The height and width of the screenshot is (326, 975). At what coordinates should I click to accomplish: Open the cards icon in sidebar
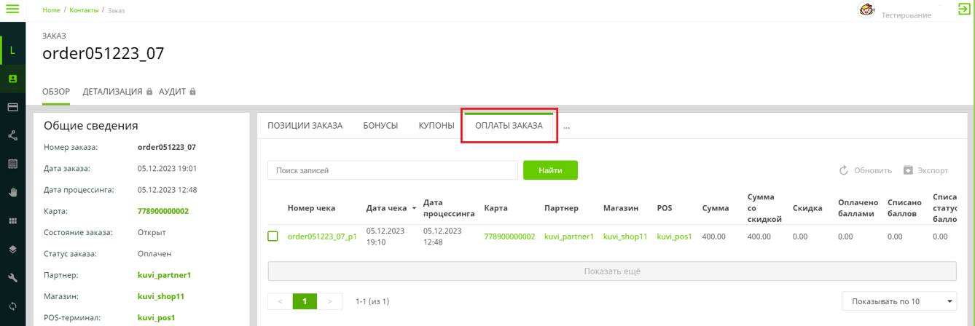point(12,107)
